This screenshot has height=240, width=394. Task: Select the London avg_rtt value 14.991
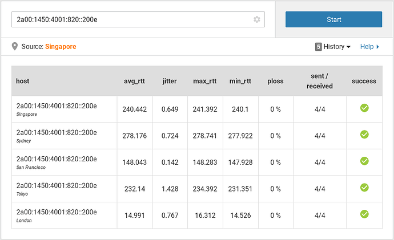coord(135,215)
